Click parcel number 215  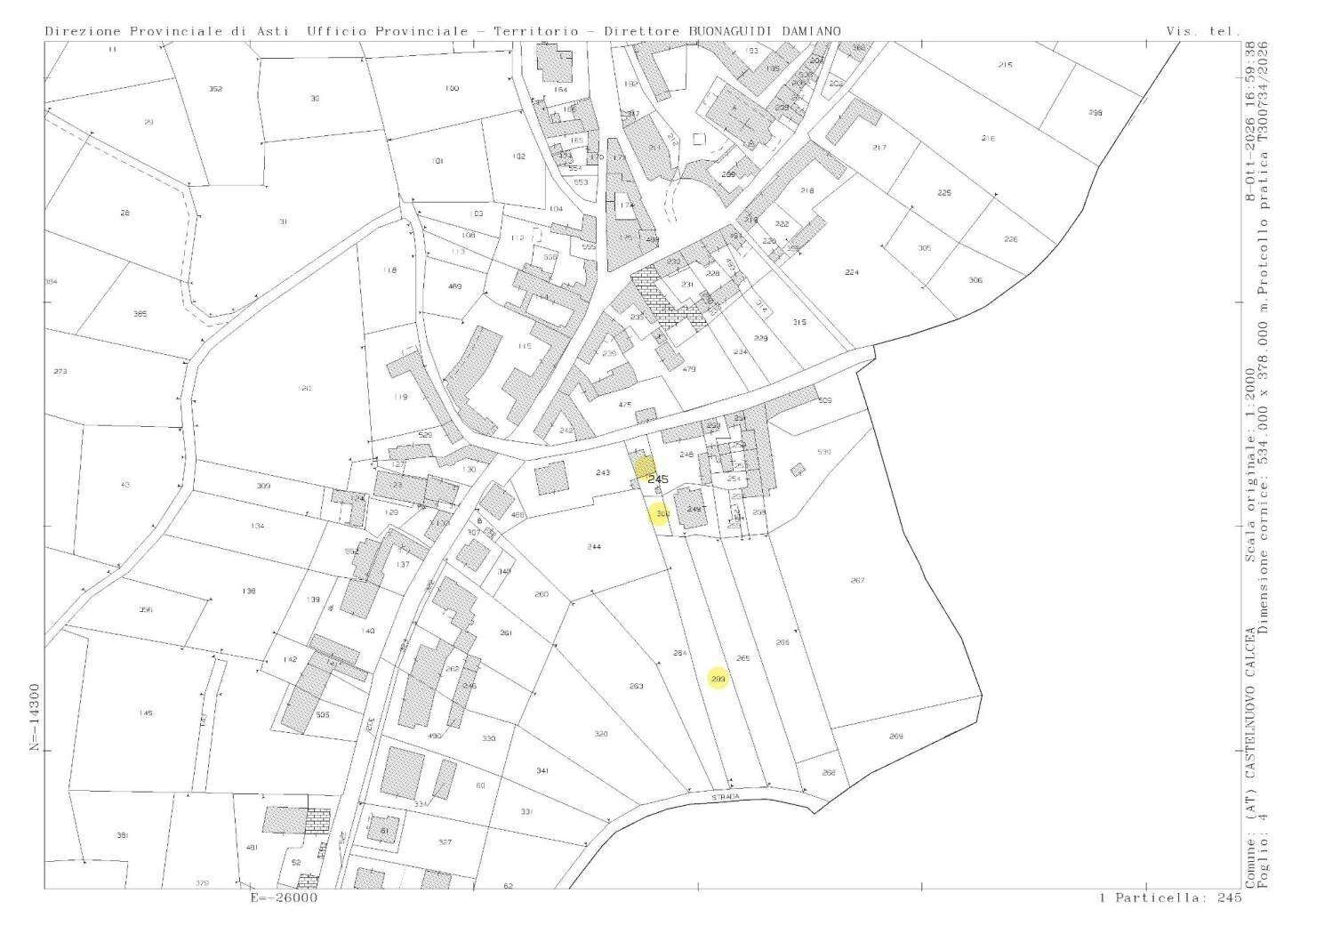[x=1006, y=65]
